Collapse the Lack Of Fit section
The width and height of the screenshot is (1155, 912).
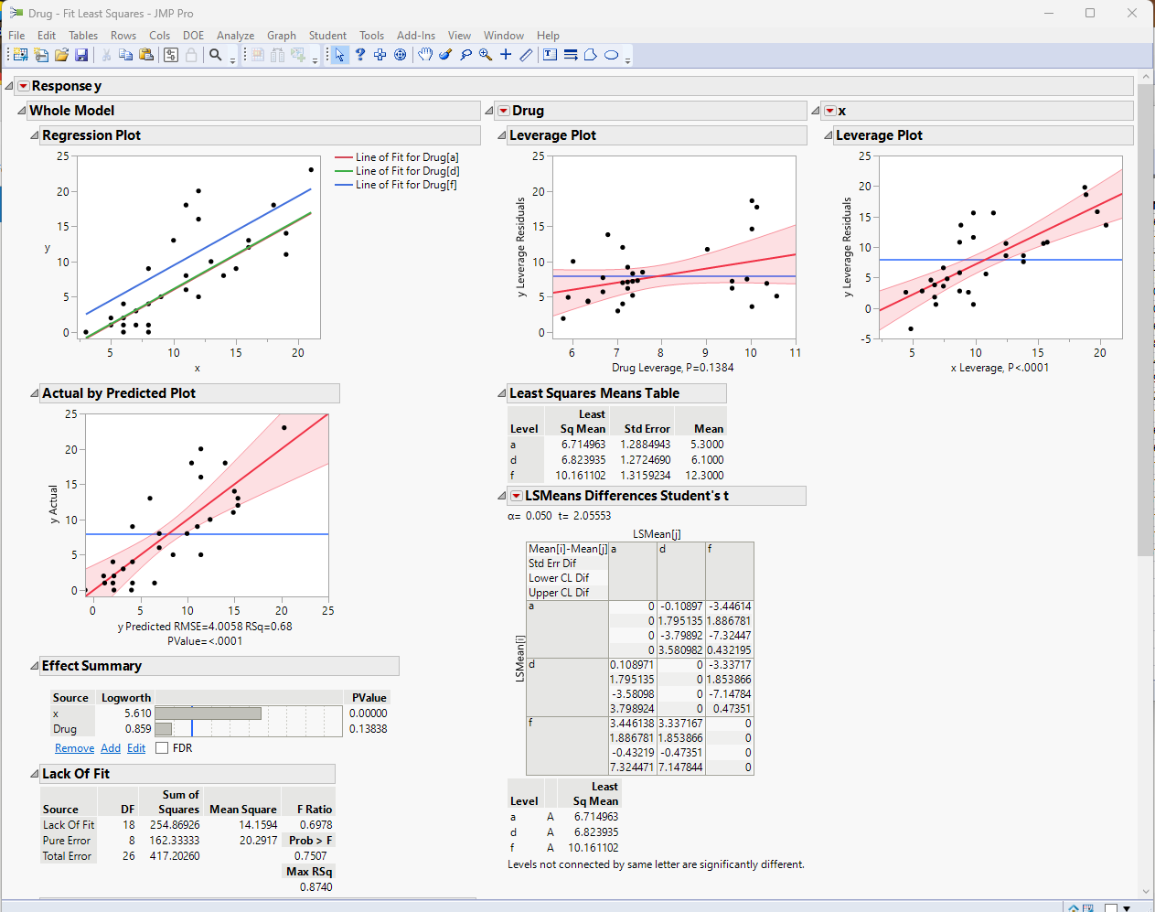[34, 773]
